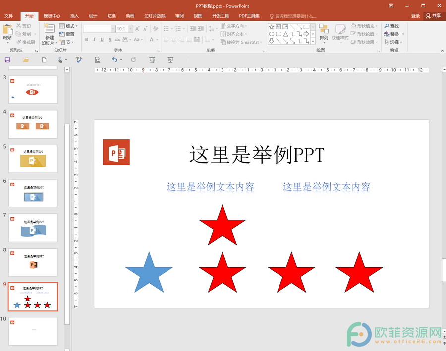Toggle Strikethrough (abc) formatting
The image size is (446, 351).
pyautogui.click(x=117, y=40)
